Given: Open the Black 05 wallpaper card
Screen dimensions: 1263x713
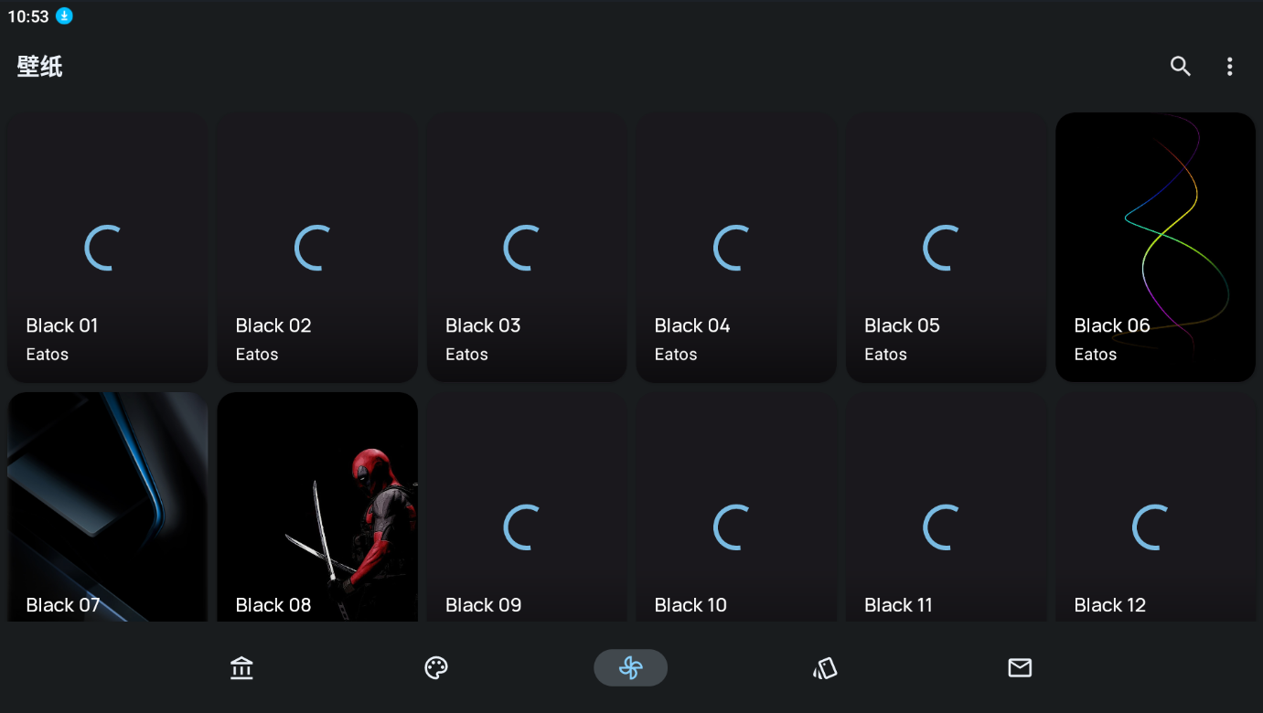Looking at the screenshot, I should click(946, 247).
